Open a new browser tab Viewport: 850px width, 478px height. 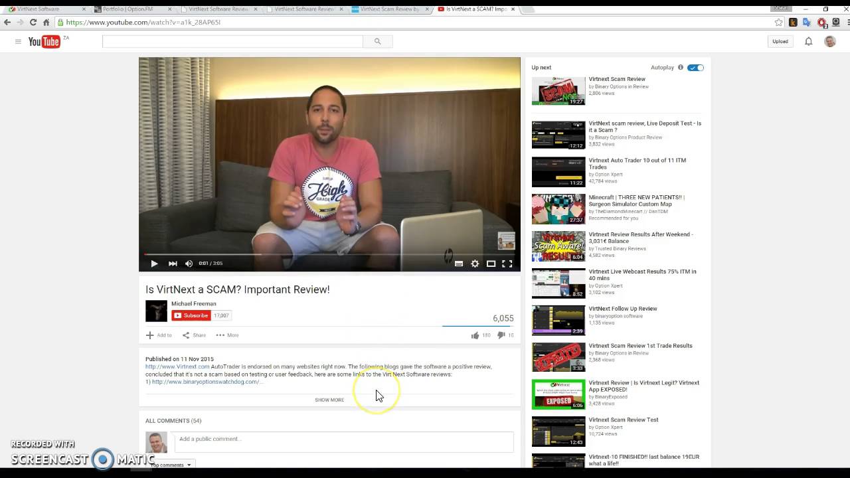529,9
